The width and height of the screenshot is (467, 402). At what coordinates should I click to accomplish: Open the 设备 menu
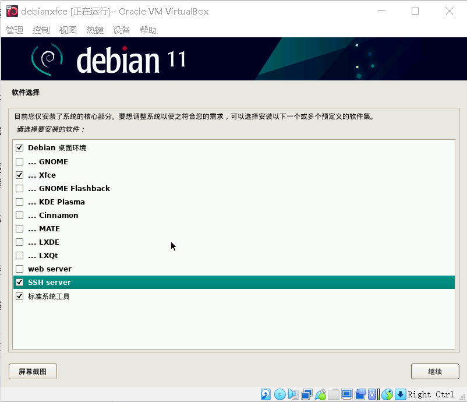tap(122, 30)
